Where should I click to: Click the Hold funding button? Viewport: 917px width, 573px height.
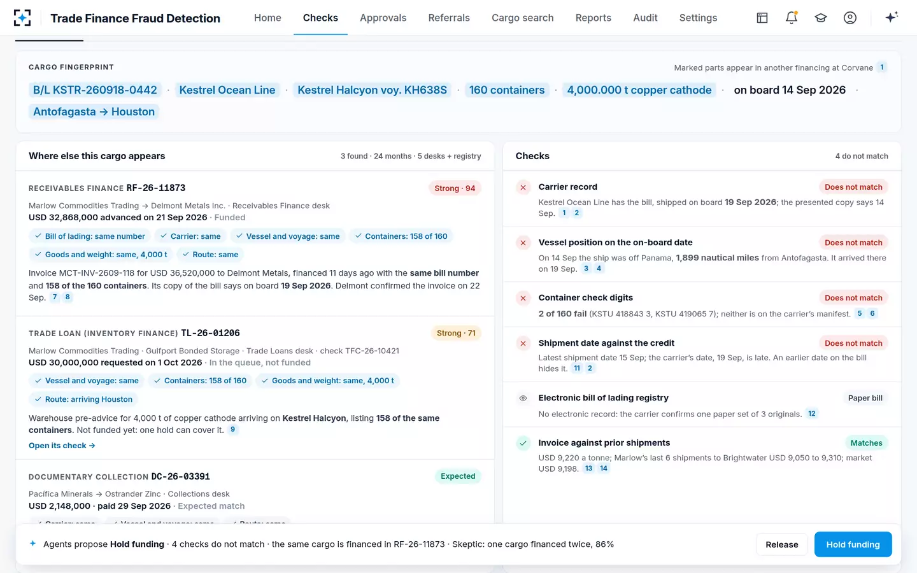pos(853,544)
